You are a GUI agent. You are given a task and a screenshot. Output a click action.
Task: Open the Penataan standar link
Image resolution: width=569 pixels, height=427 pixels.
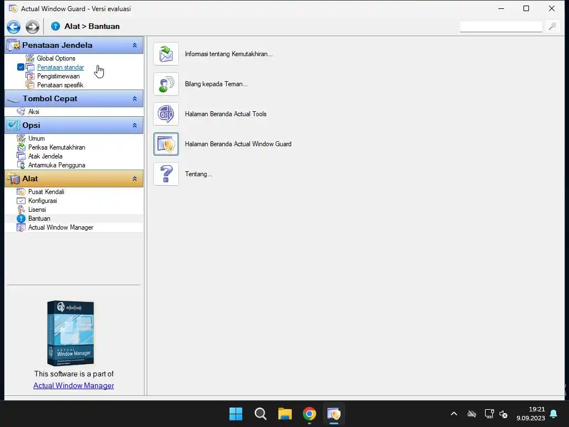pos(61,67)
